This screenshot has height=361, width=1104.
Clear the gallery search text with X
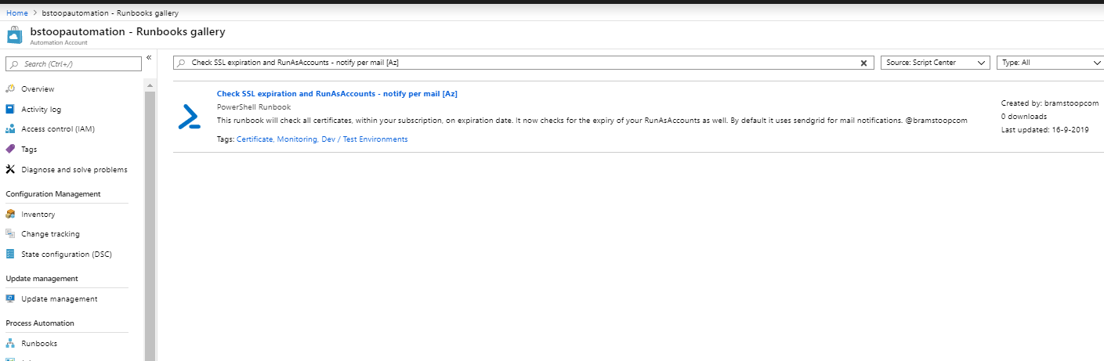click(x=864, y=63)
